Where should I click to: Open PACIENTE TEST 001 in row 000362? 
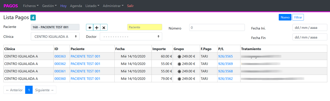click(x=86, y=64)
